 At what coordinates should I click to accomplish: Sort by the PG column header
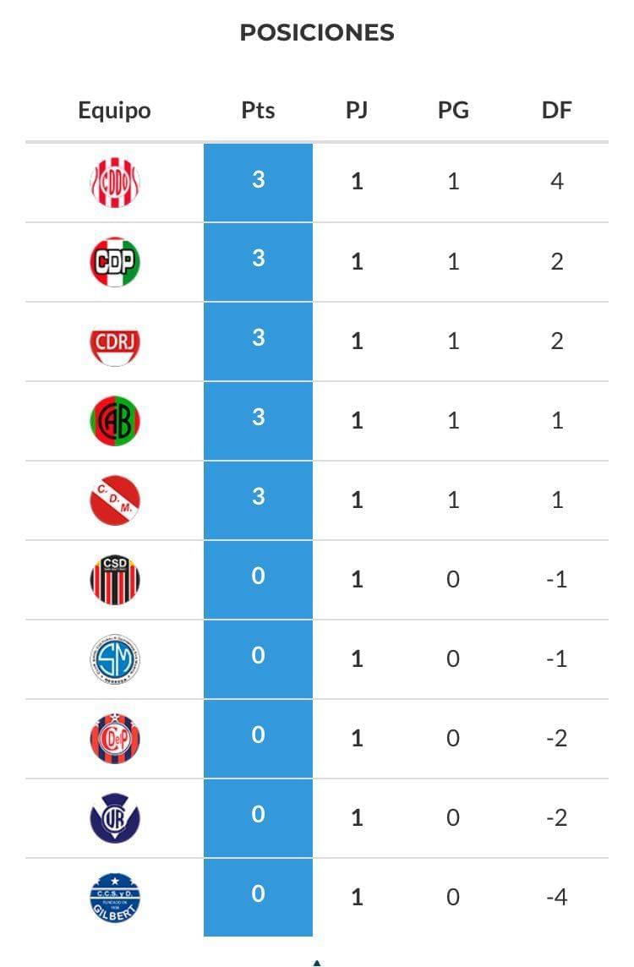point(453,111)
